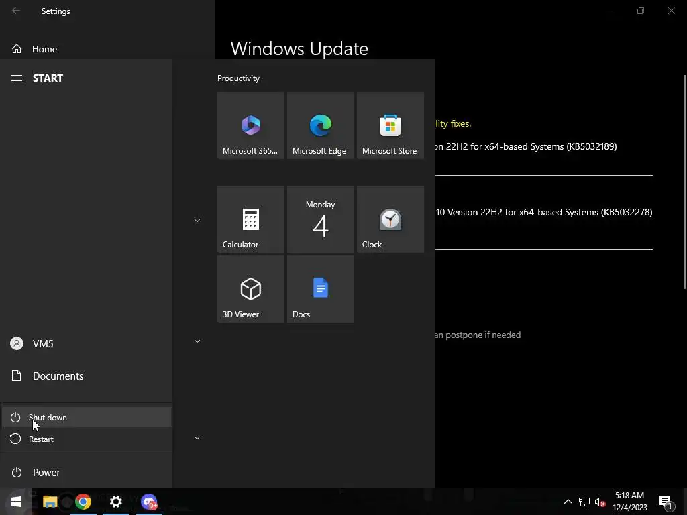Open the Monday 4 calendar tile
Viewport: 687px width, 515px height.
(x=320, y=219)
